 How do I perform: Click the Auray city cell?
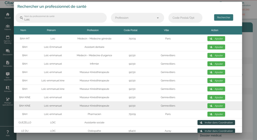(168, 131)
